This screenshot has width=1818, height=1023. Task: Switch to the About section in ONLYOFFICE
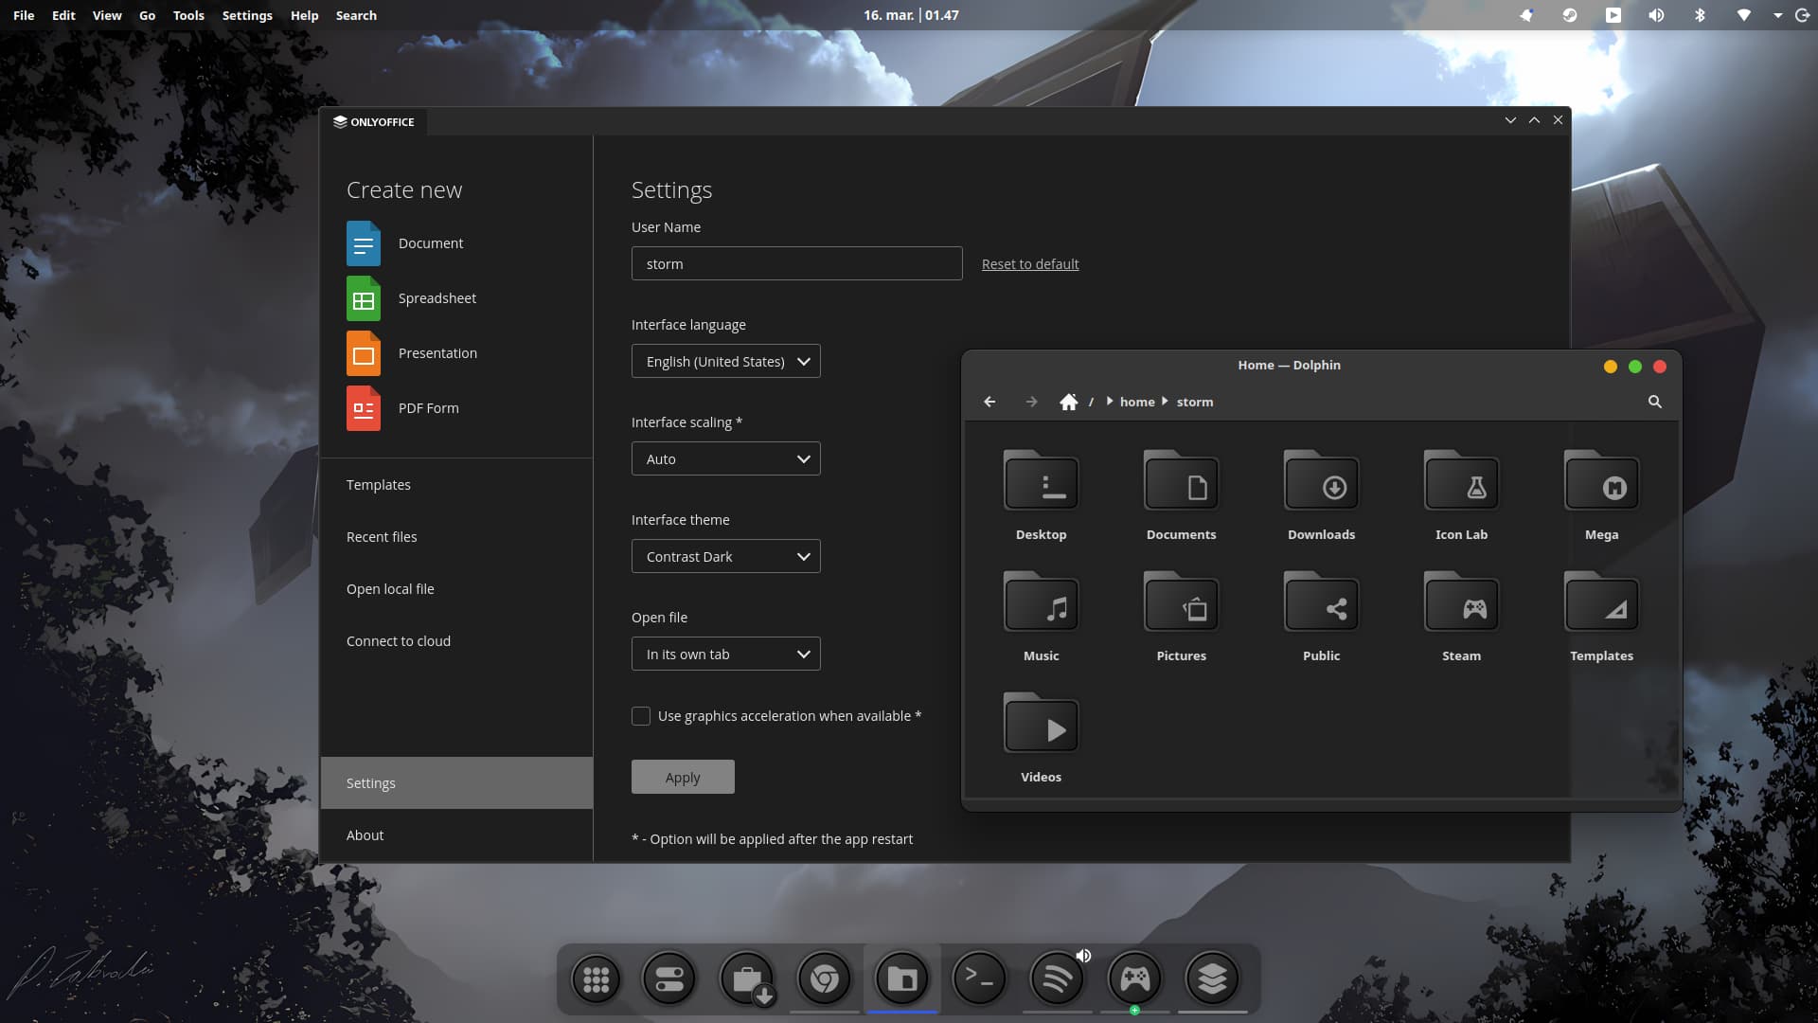tap(365, 835)
